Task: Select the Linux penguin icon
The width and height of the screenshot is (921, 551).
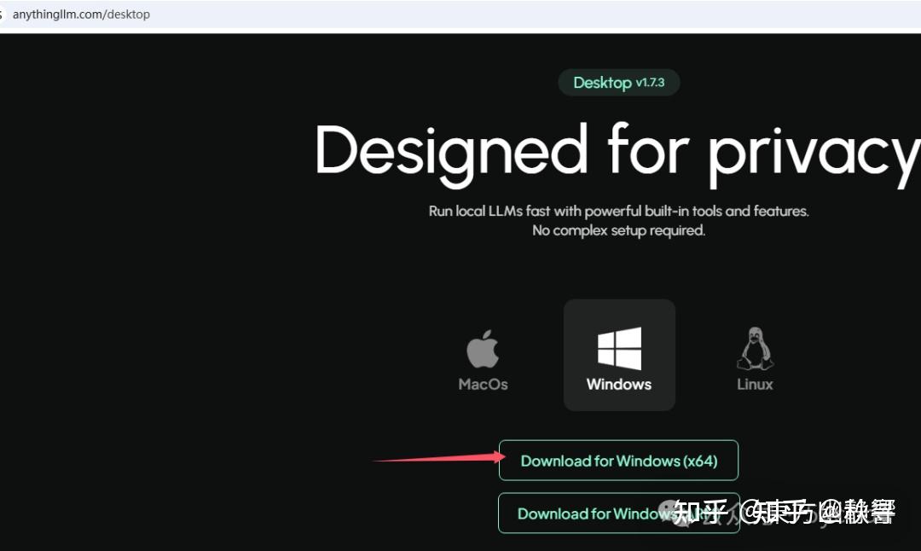Action: pos(755,348)
